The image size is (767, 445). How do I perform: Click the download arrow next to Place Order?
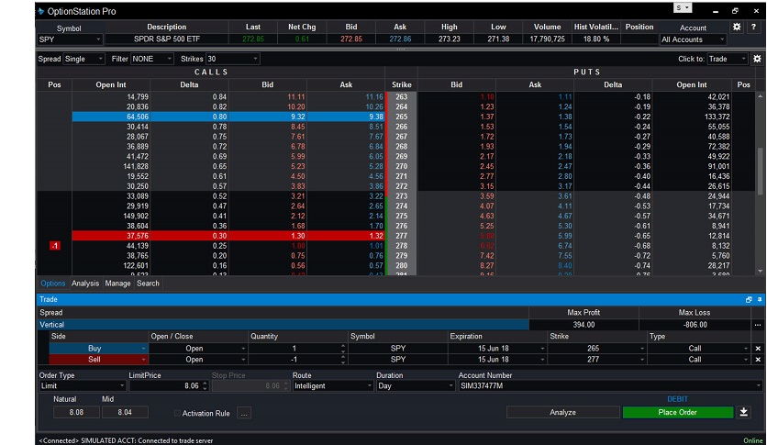pyautogui.click(x=743, y=412)
